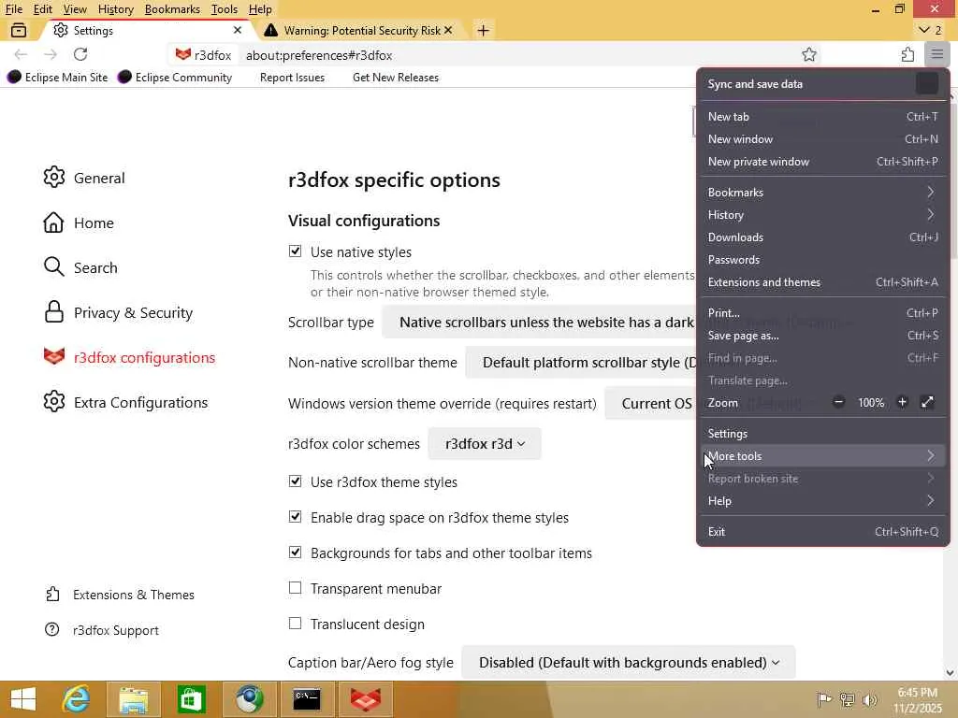This screenshot has width=958, height=718.
Task: Launch Internet Explorer from taskbar
Action: (77, 699)
